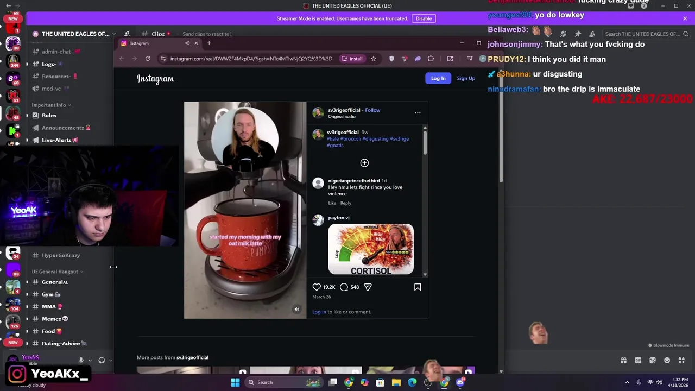The image size is (695, 391).
Task: Open comments via speech bubble icon
Action: (x=344, y=287)
